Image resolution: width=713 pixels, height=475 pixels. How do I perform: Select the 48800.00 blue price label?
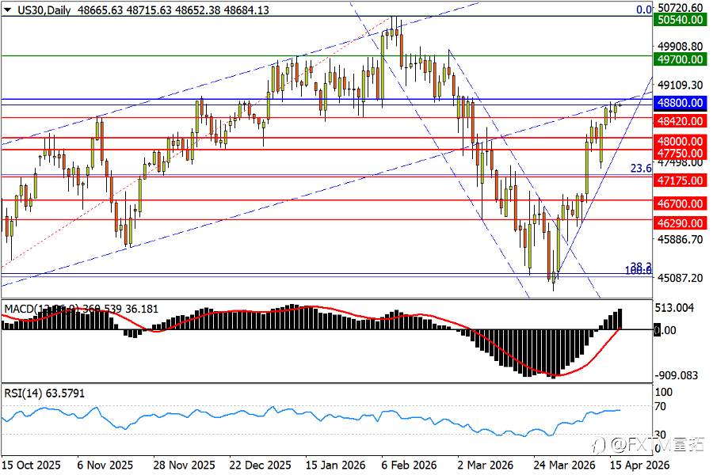click(680, 103)
